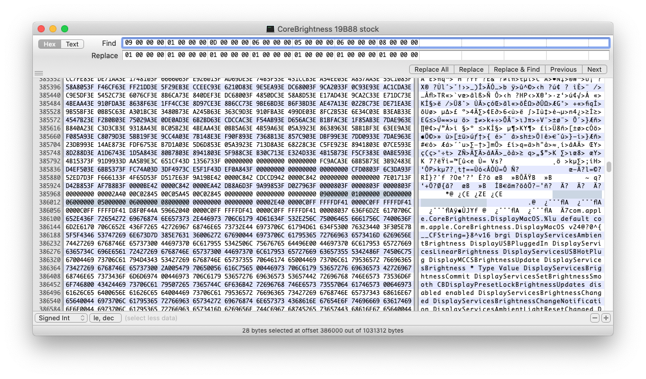Select offset row 386540

50,301
